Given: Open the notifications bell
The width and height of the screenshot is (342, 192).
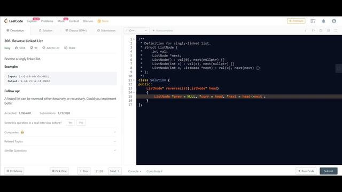Looking at the screenshot, I should coord(323,21).
